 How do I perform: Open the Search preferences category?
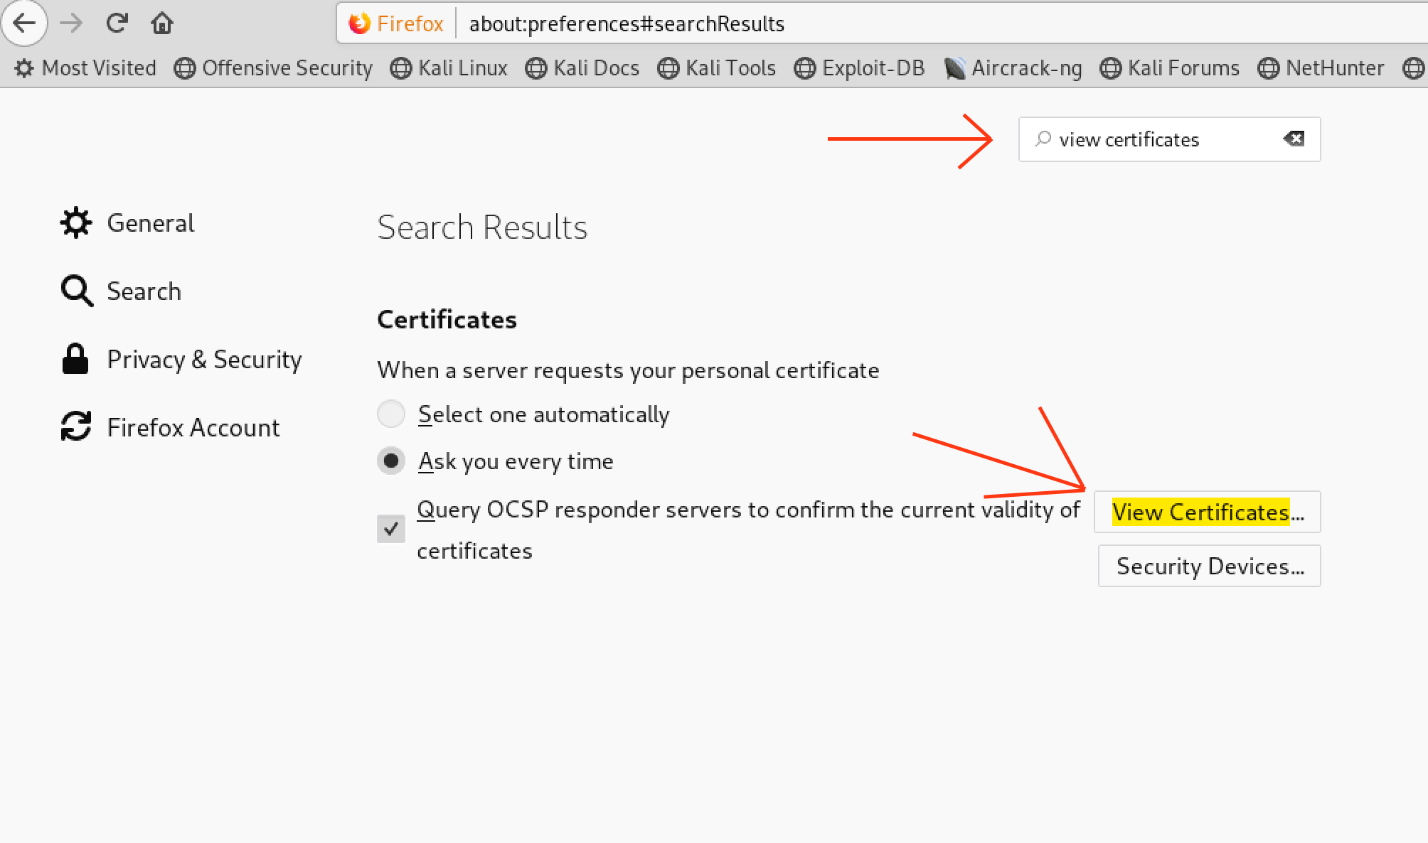(x=122, y=291)
